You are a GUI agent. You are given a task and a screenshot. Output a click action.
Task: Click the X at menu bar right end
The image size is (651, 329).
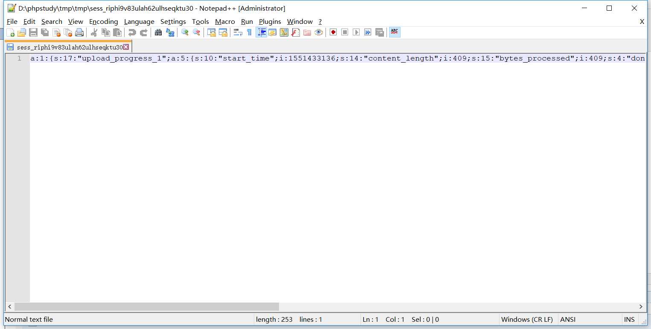pyautogui.click(x=642, y=21)
